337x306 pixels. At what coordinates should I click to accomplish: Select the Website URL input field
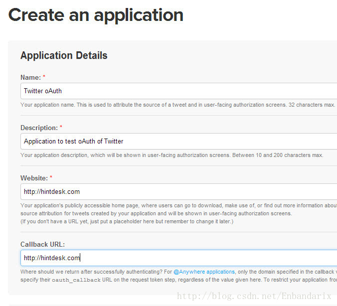point(179,191)
